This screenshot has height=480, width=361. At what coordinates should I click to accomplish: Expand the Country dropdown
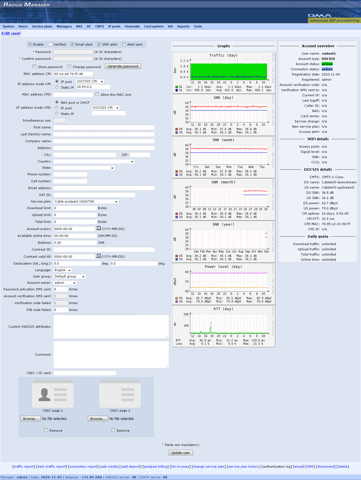(x=94, y=161)
